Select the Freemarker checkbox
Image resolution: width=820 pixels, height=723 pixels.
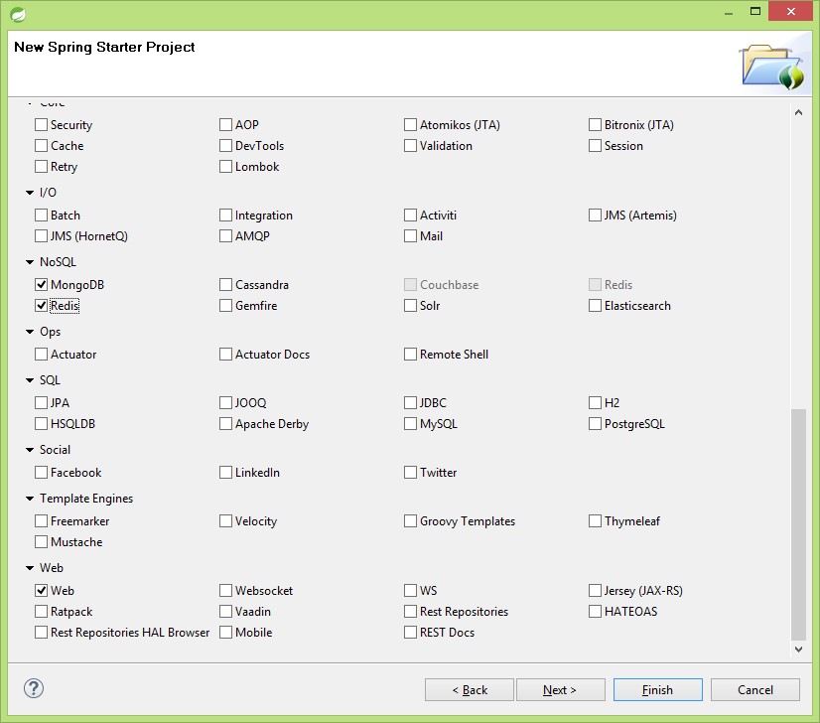click(41, 521)
